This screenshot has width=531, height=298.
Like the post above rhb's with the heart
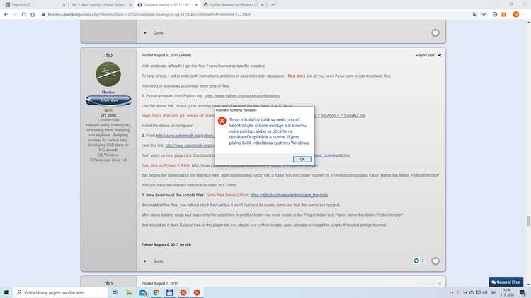435,32
